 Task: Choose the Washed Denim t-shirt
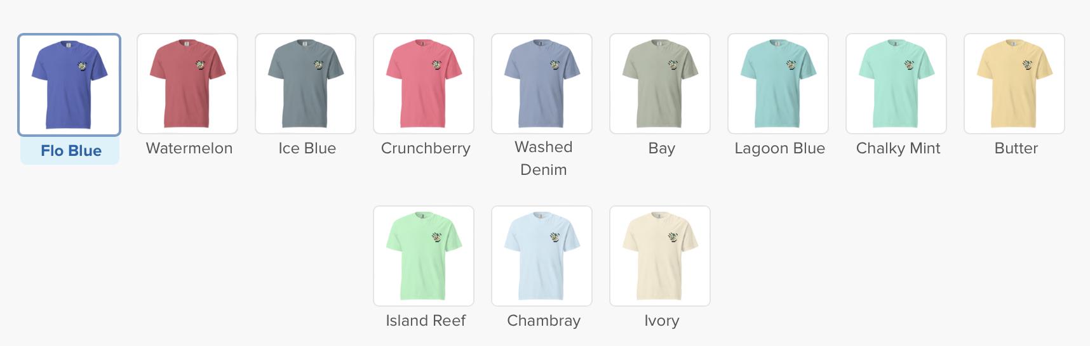pos(542,84)
